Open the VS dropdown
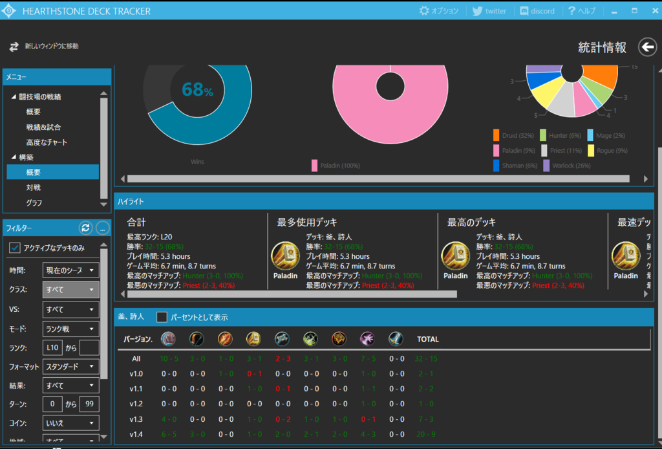This screenshot has height=449, width=662. pyautogui.click(x=70, y=310)
